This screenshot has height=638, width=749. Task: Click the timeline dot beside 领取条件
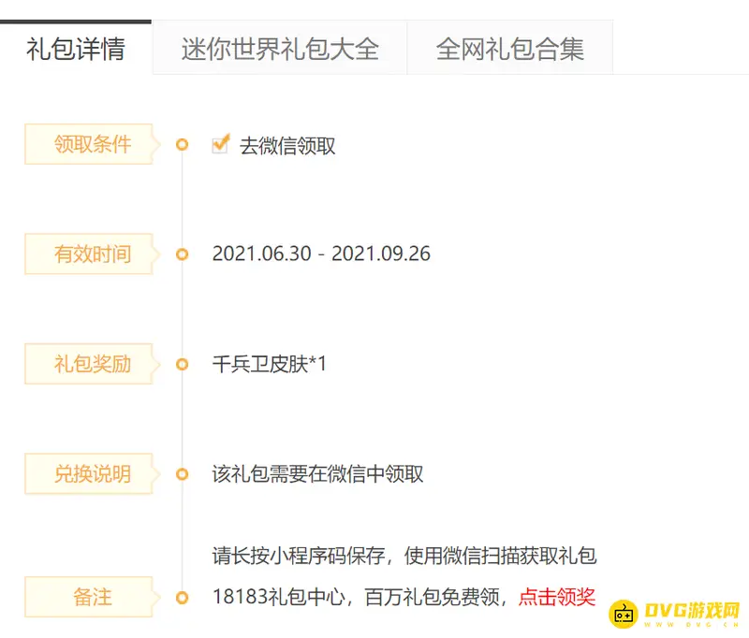coord(182,144)
